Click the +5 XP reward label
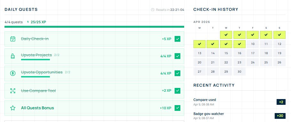 (167, 39)
